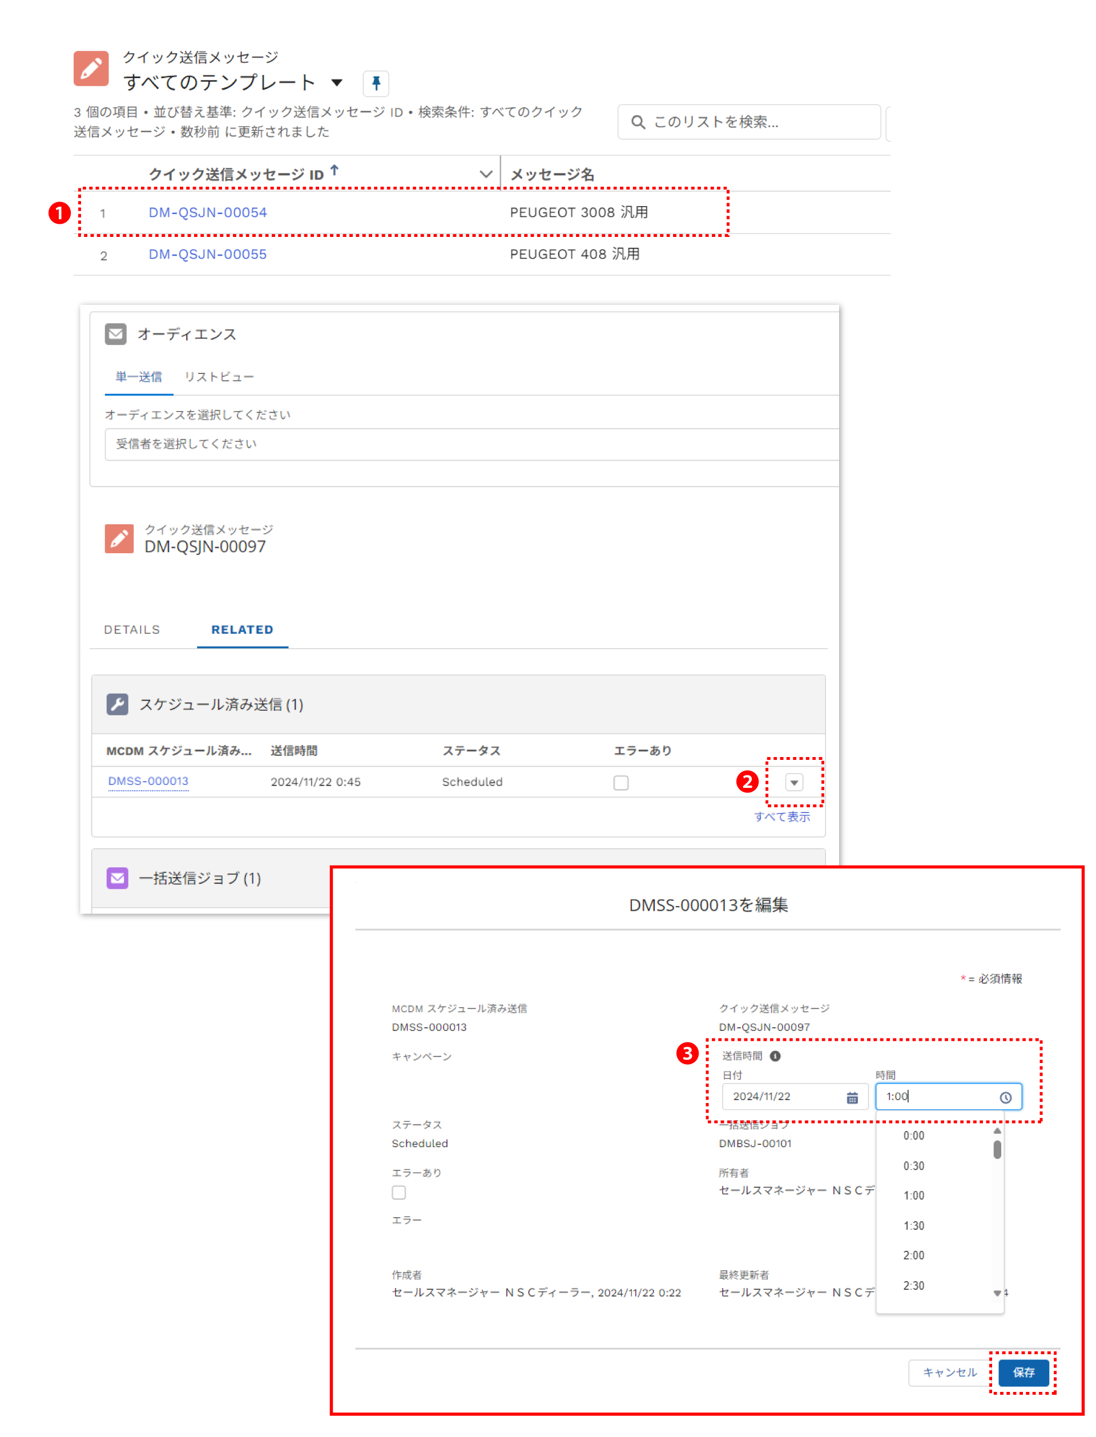This screenshot has width=1096, height=1437.
Task: Select 1:30 from the time list
Action: (x=913, y=1226)
